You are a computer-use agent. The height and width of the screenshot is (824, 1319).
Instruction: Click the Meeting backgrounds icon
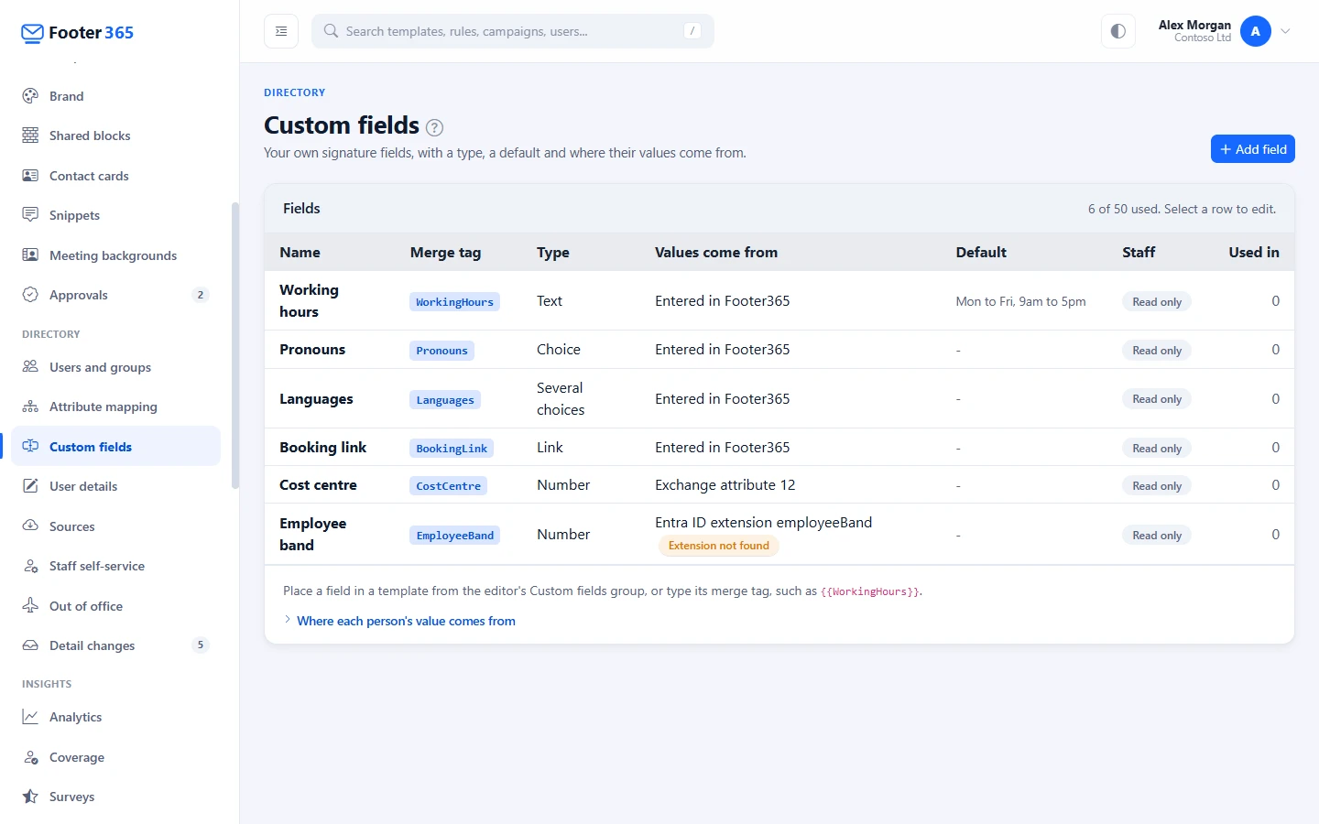(30, 255)
